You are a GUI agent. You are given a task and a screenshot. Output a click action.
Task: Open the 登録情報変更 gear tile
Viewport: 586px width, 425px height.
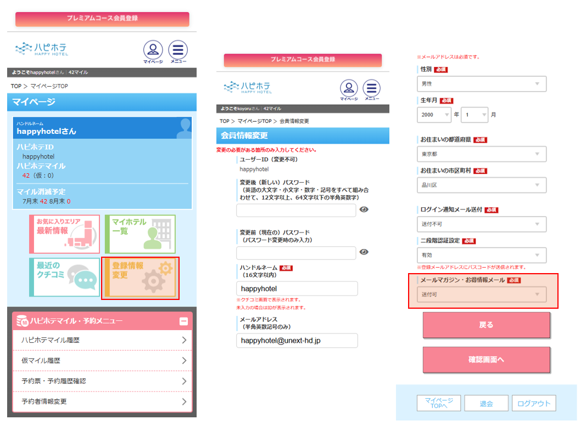(x=140, y=278)
